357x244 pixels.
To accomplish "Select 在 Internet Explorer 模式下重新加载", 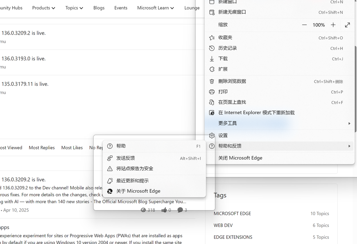I will point(279,113).
